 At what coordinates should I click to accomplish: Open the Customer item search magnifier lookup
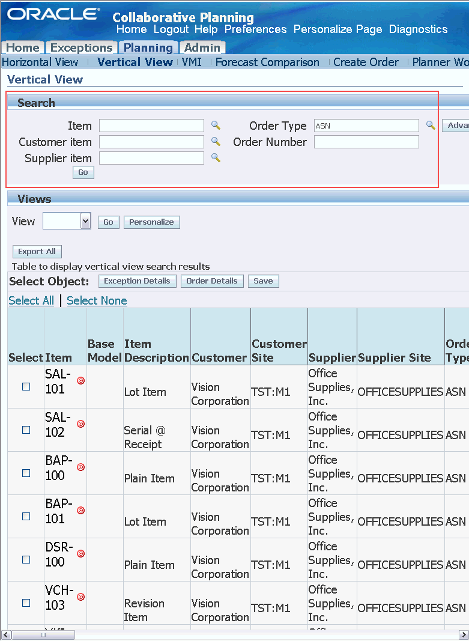(x=216, y=142)
